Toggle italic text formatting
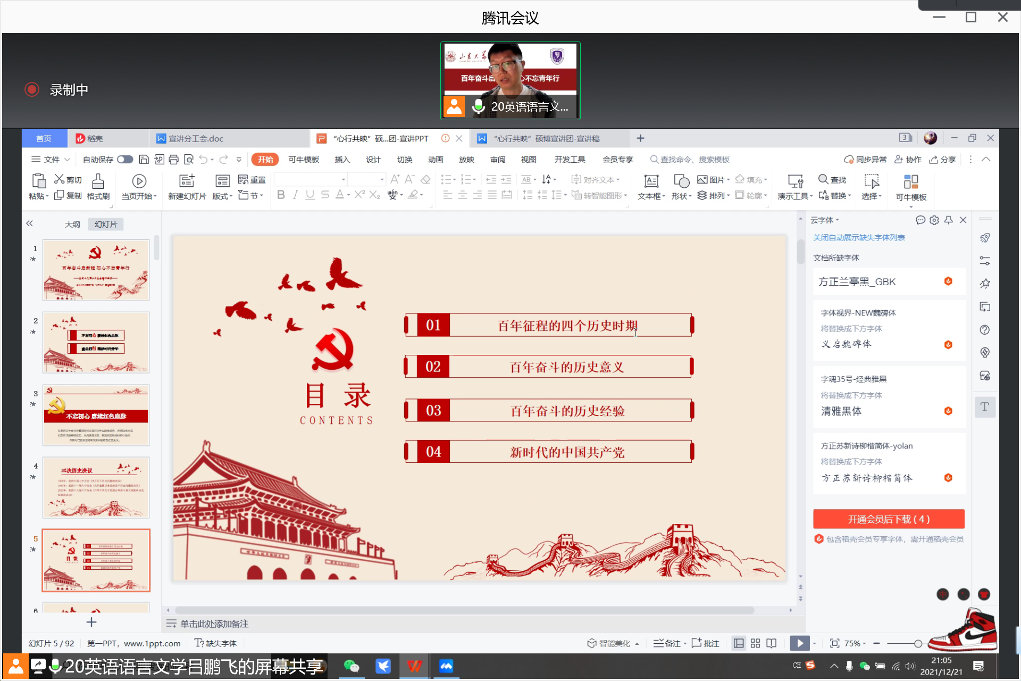Viewport: 1021px width, 681px height. (296, 195)
